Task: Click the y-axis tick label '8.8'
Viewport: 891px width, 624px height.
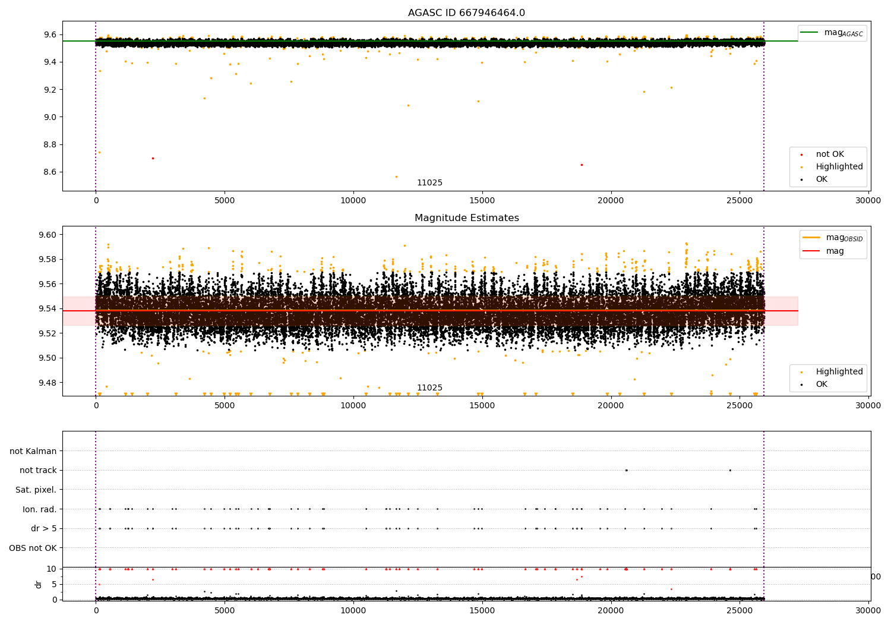Action: [50, 144]
